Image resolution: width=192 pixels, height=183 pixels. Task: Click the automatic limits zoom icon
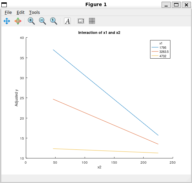point(54,21)
